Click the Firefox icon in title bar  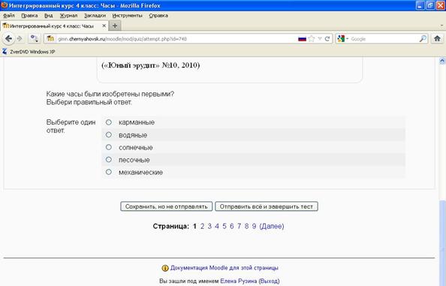5,5
